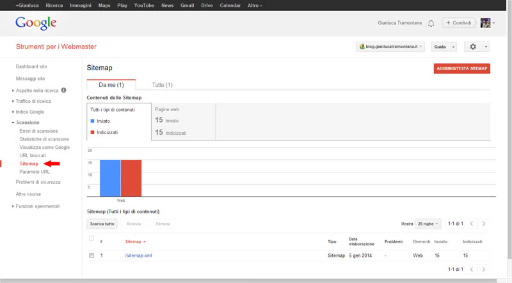Viewport: 512px width, 283px height.
Task: Open +Gianluca in top bar
Action: coord(27,5)
